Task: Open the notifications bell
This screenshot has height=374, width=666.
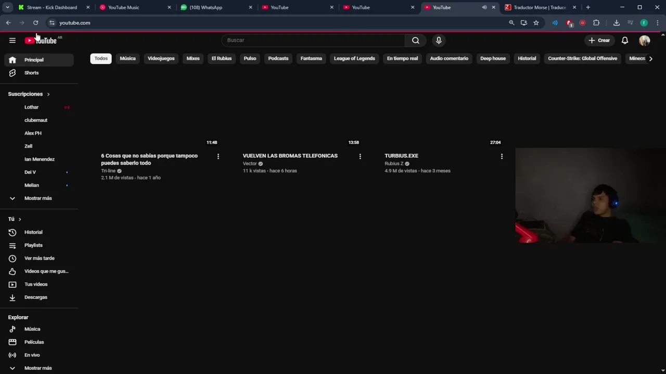Action: tap(625, 40)
